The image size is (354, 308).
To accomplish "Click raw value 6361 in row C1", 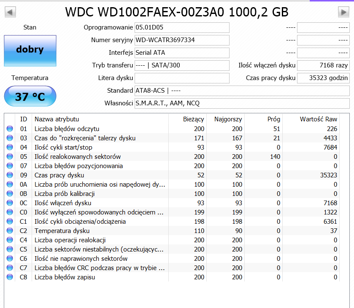I will [x=330, y=222].
